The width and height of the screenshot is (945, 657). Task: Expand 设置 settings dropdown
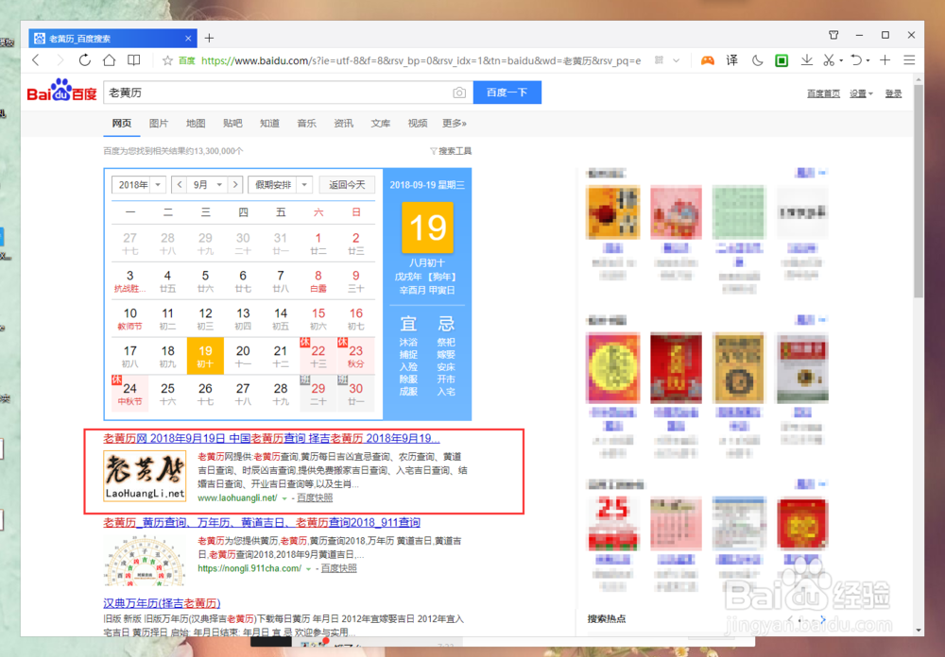pyautogui.click(x=861, y=93)
